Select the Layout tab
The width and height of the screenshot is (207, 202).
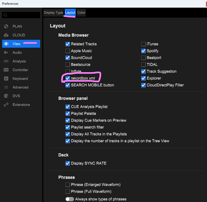[70, 13]
